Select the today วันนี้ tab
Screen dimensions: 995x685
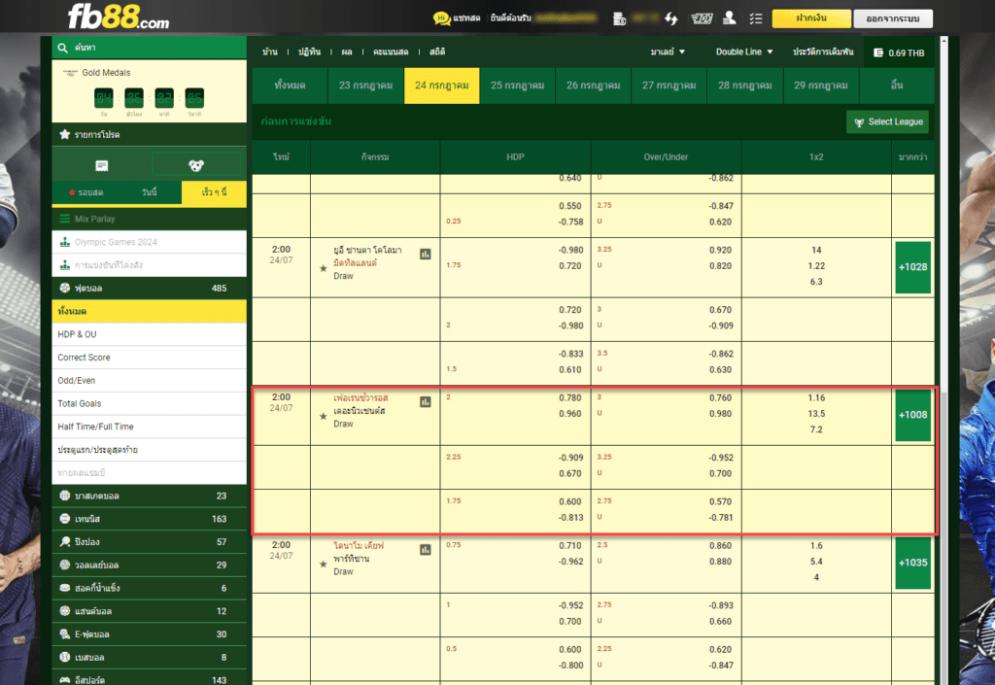click(x=150, y=192)
